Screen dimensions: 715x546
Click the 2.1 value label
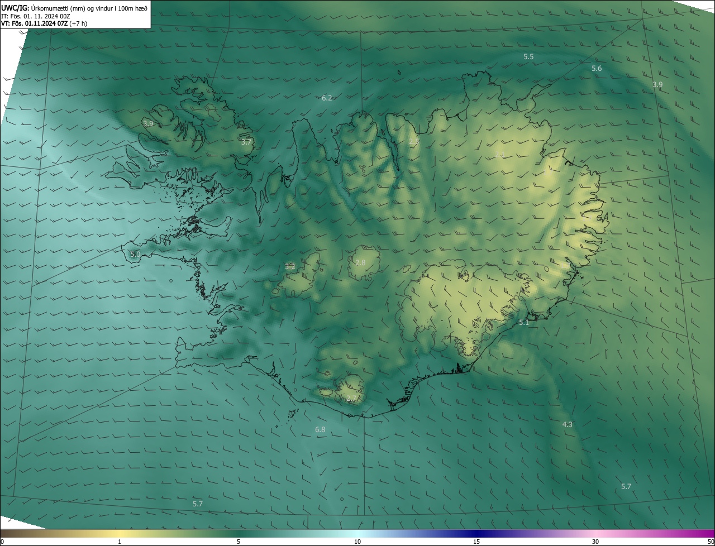[x=500, y=155]
